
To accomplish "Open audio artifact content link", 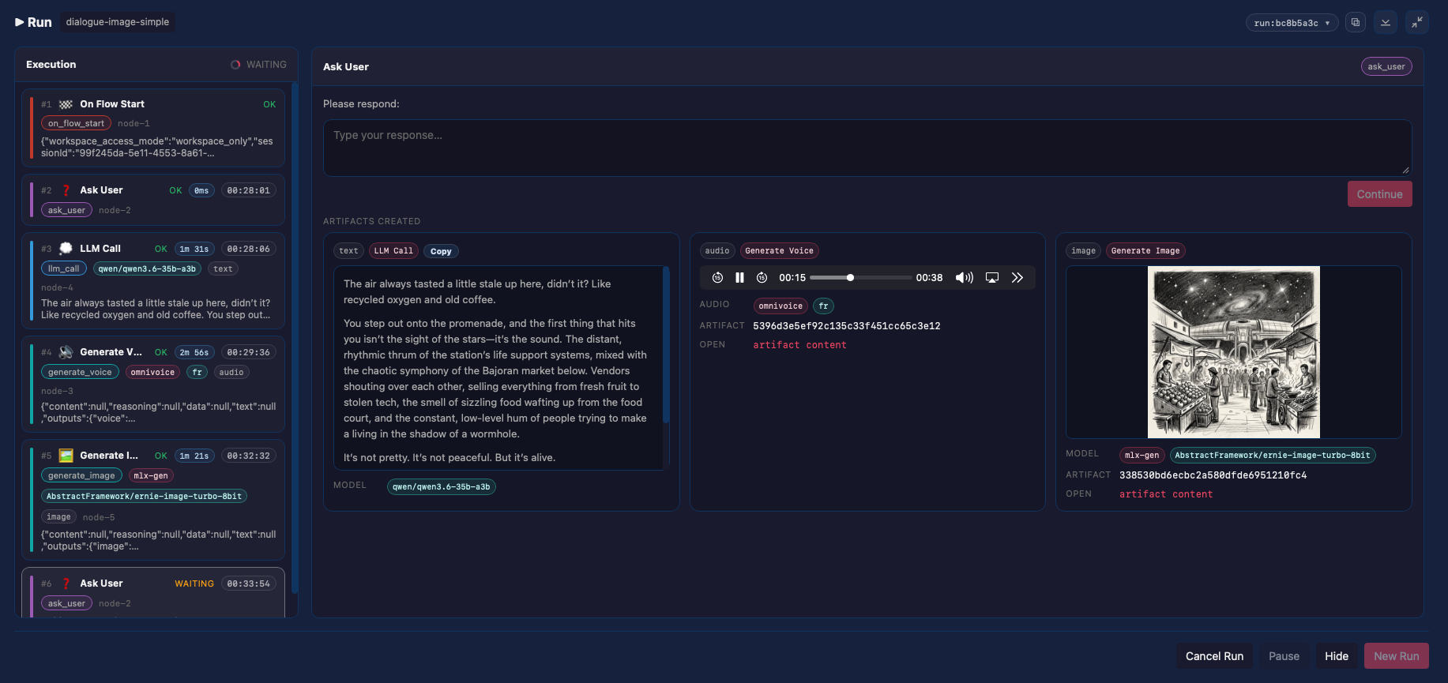I will tap(799, 345).
